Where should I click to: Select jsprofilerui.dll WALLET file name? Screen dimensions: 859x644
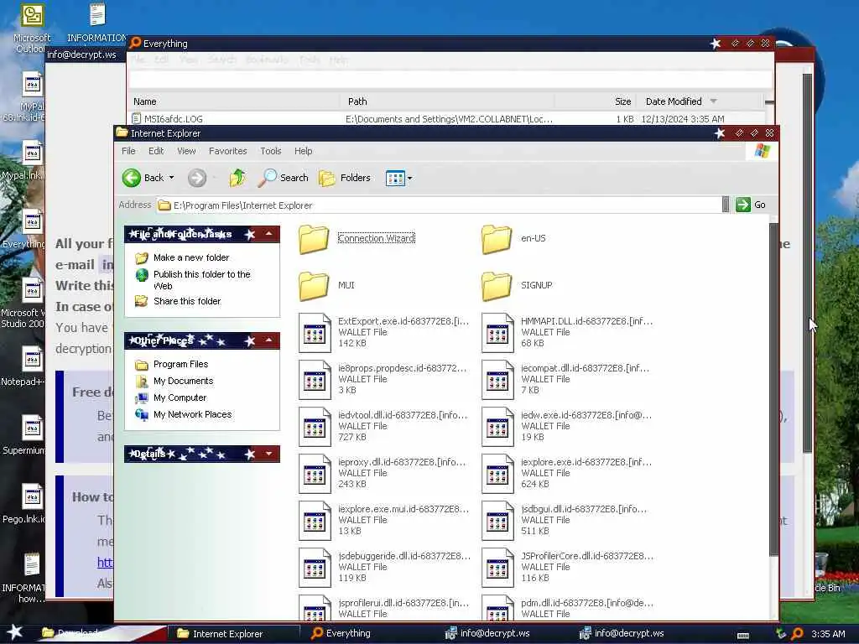tap(403, 603)
